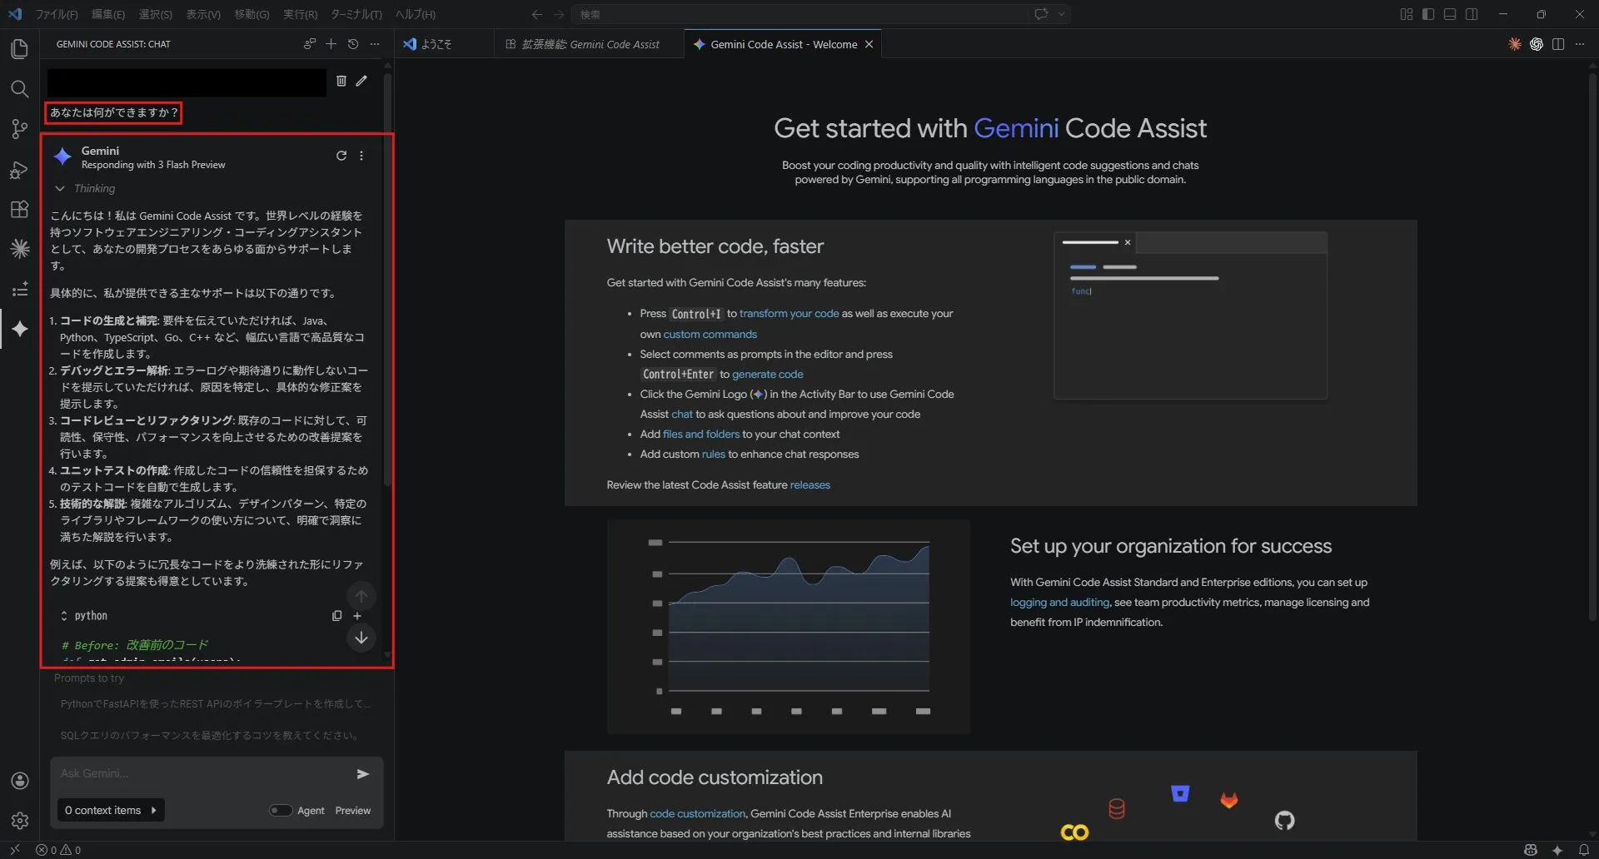Start a new chat with the plus icon

(x=331, y=44)
